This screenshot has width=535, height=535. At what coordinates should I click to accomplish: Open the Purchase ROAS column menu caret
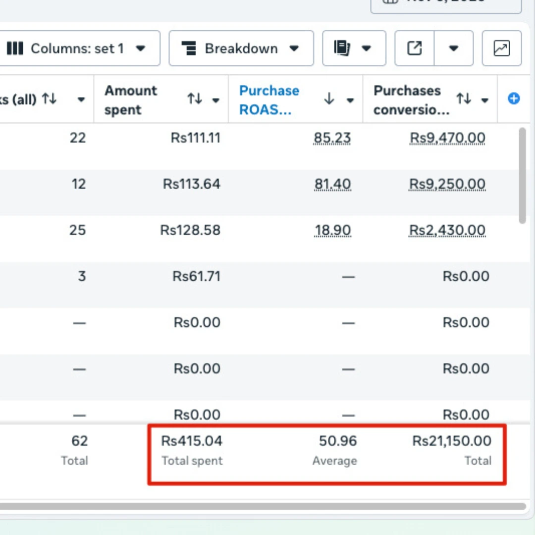350,100
